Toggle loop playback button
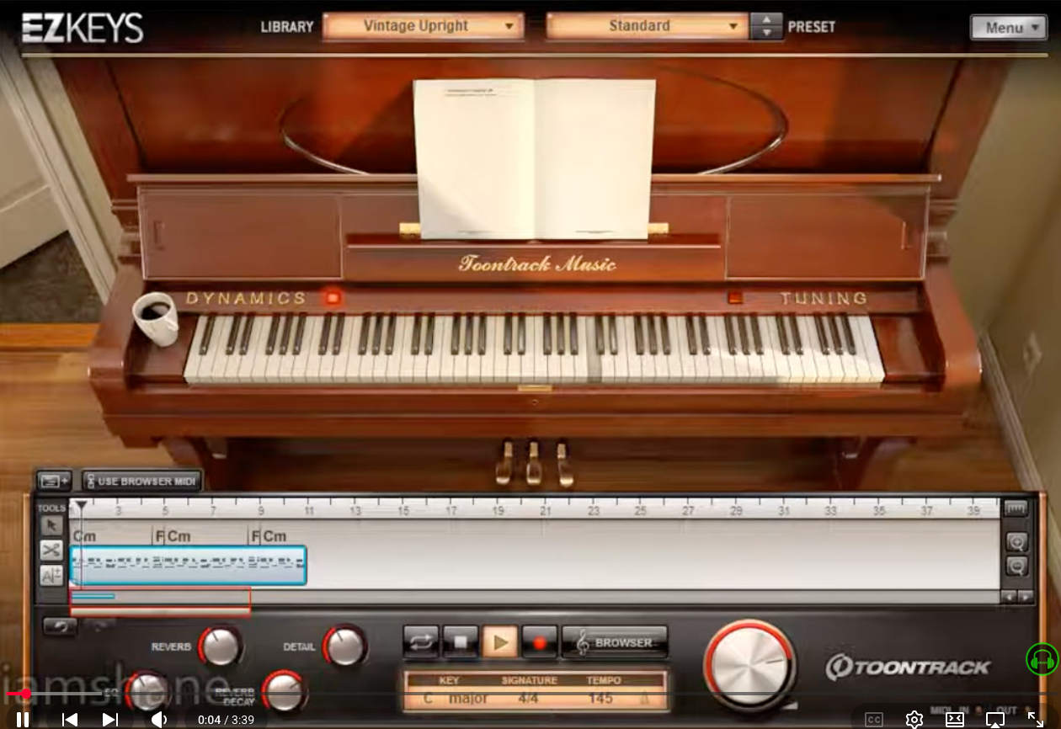 [x=421, y=642]
